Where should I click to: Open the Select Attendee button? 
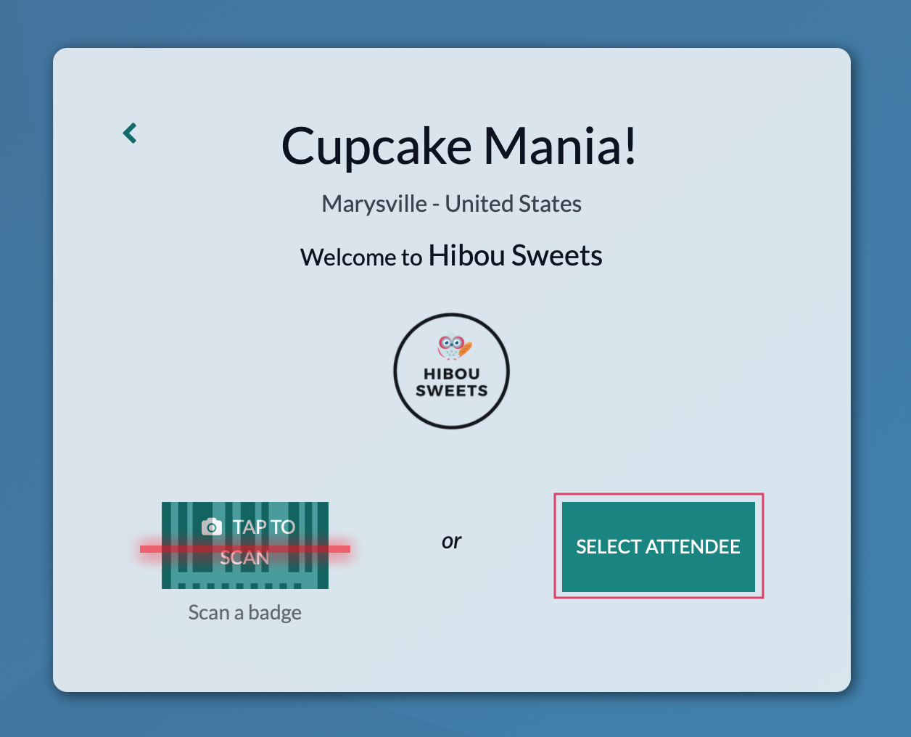click(658, 546)
